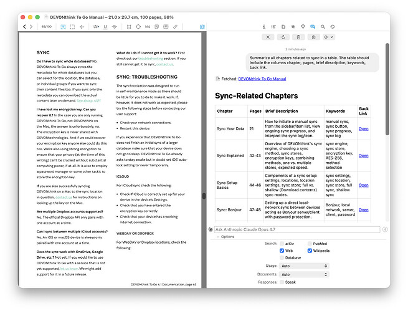Viewport: 408px width, 311px height.
Task: Select the text selection tool
Action: [63, 27]
